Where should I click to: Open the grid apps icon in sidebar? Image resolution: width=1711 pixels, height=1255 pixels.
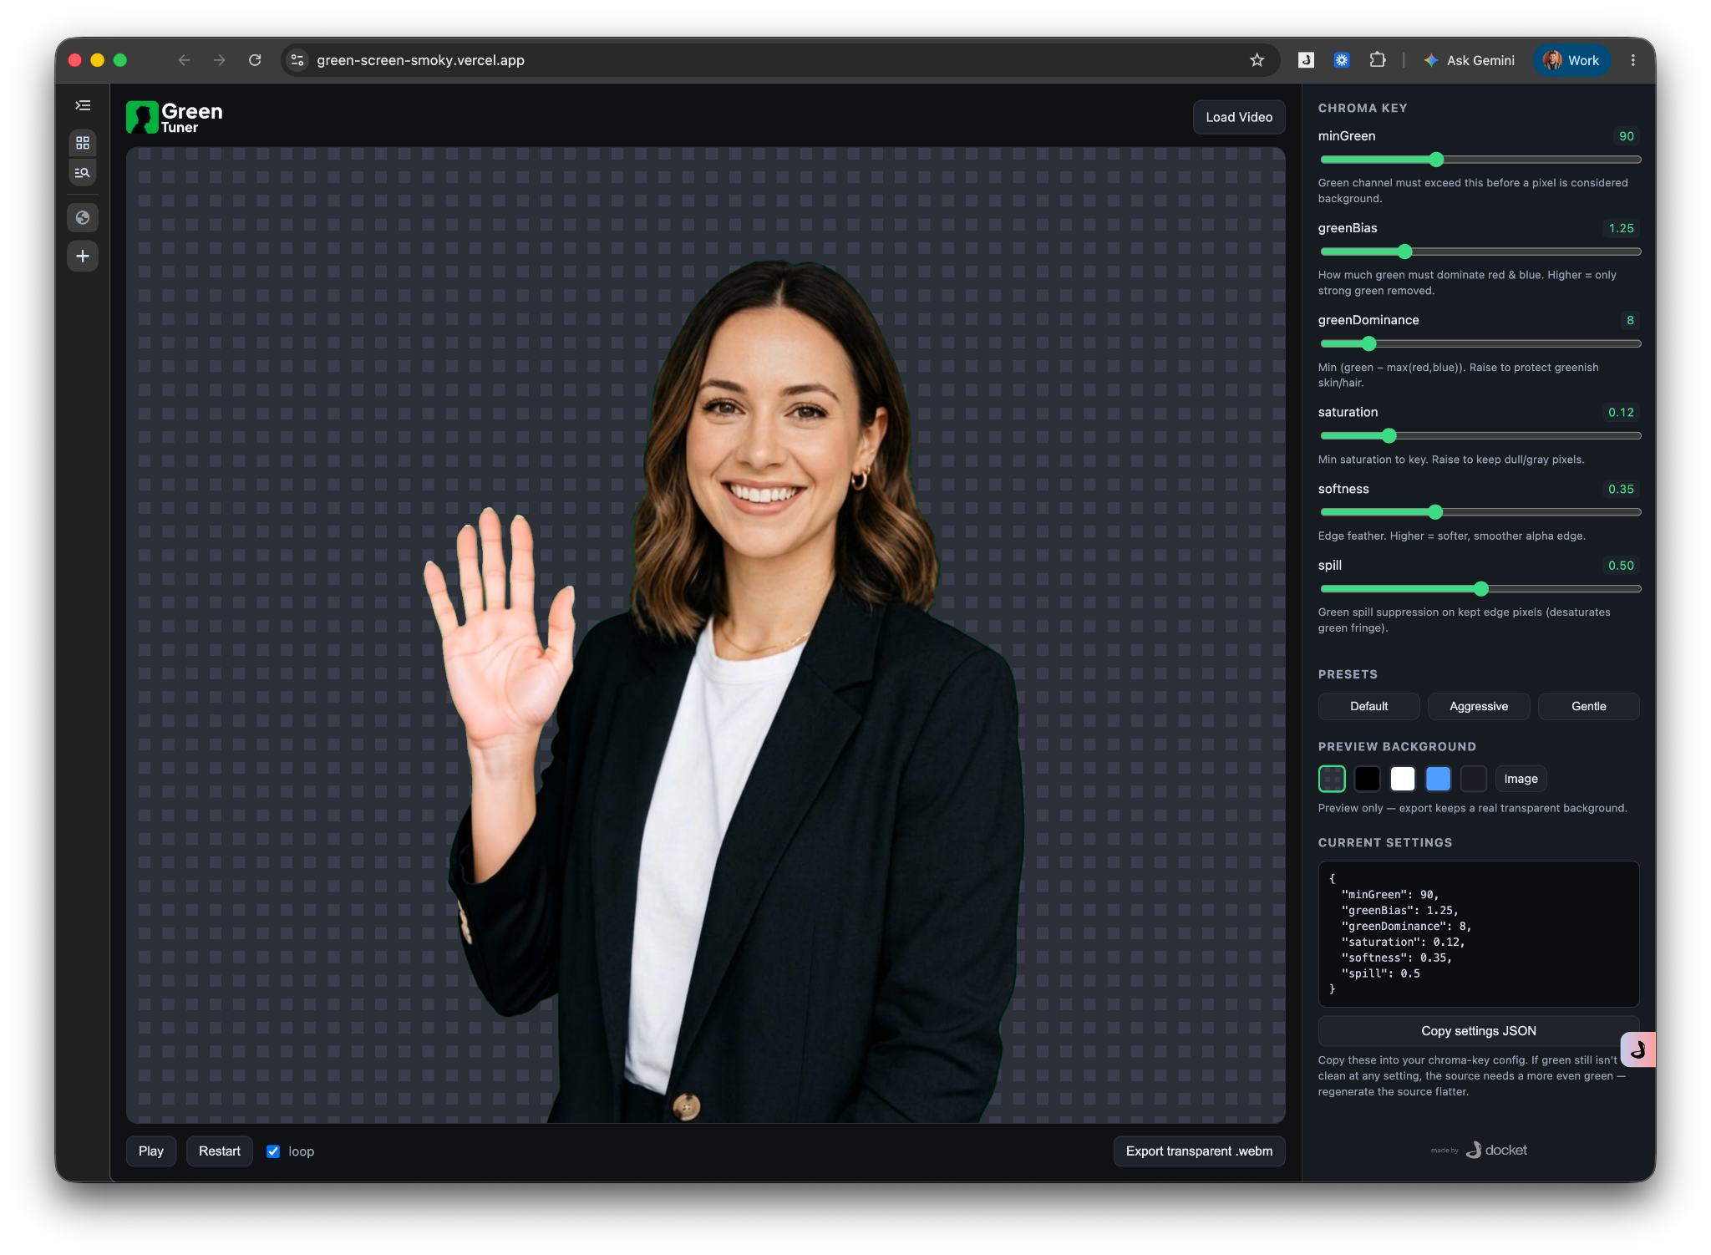(83, 143)
